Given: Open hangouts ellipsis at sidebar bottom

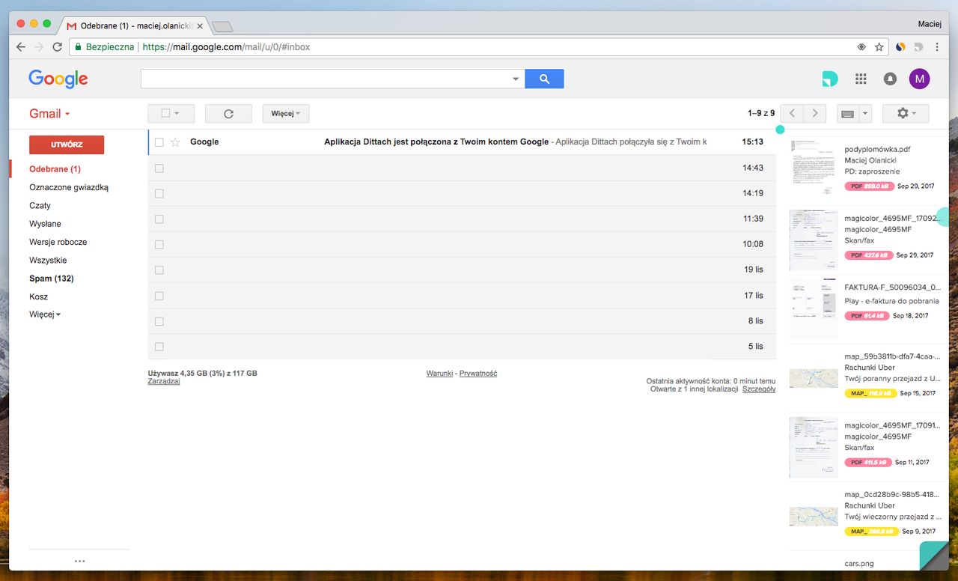Looking at the screenshot, I should tap(79, 561).
